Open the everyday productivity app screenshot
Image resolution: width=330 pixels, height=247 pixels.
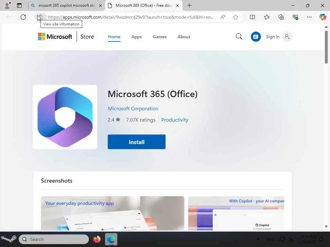point(112,213)
